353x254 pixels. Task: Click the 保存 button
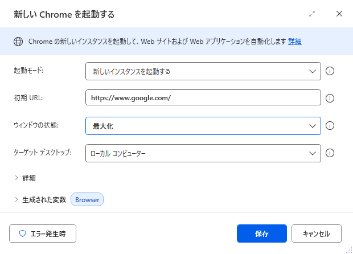coord(262,233)
